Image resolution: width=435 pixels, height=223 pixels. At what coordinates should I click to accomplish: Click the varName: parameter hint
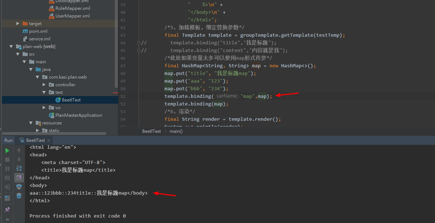coord(227,96)
